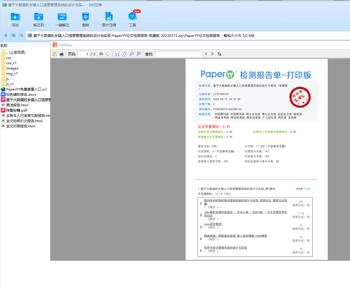Fit page width in PdfView
Viewport: 350px width, 288px height.
pos(118,54)
